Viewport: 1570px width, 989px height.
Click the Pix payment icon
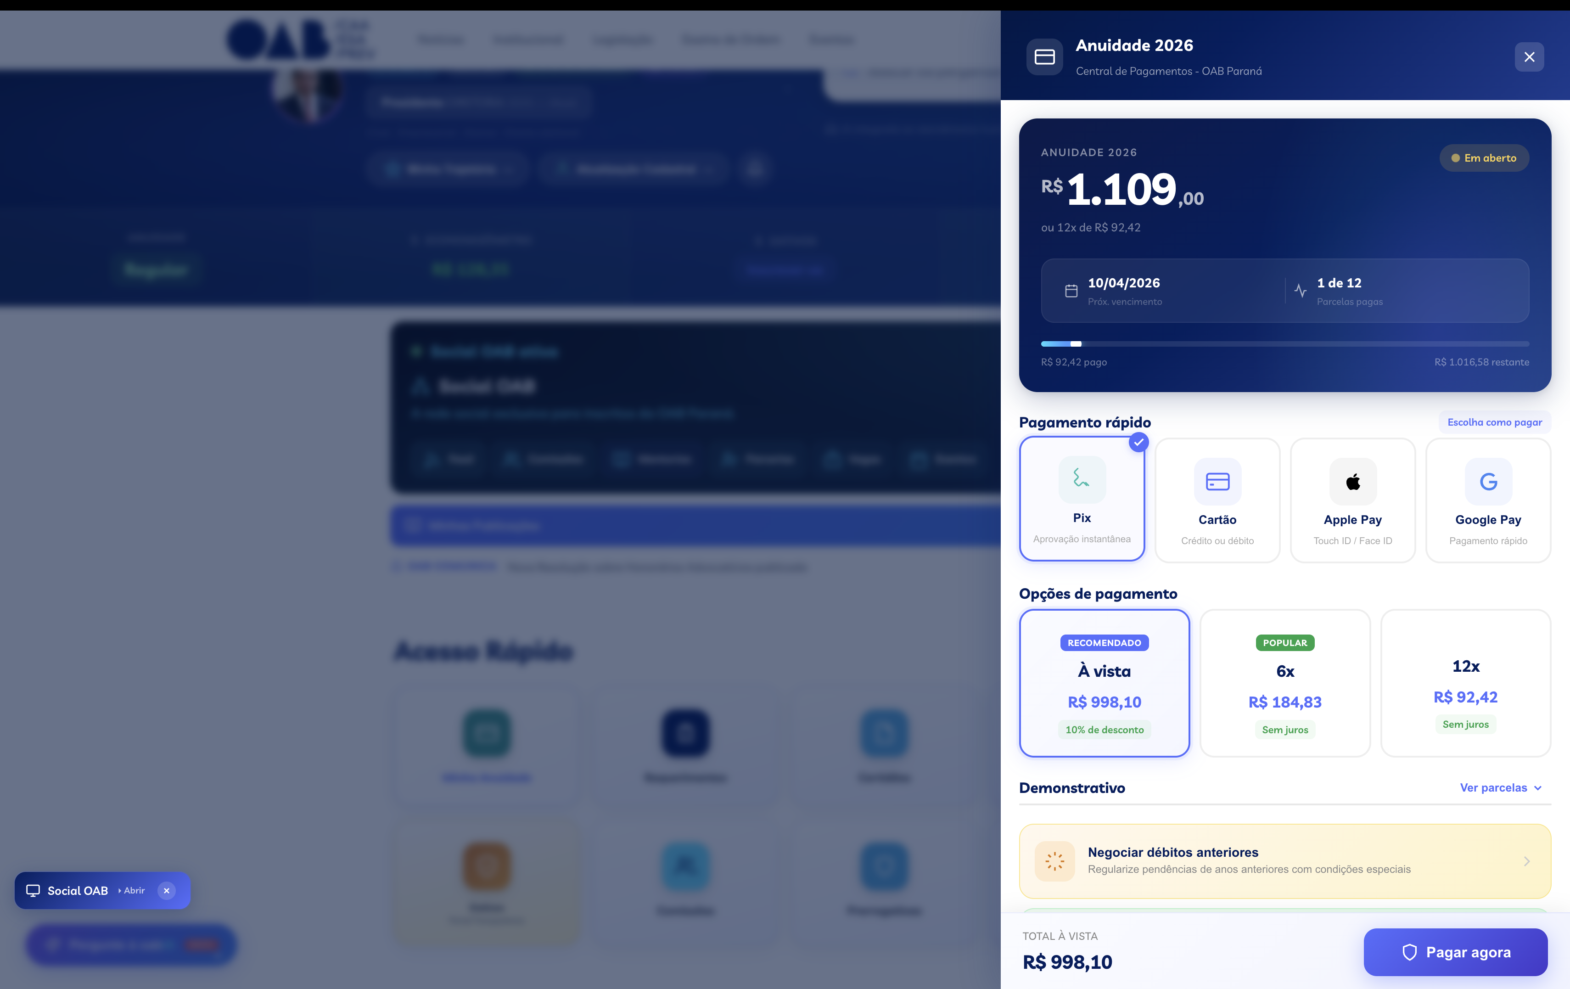1082,480
